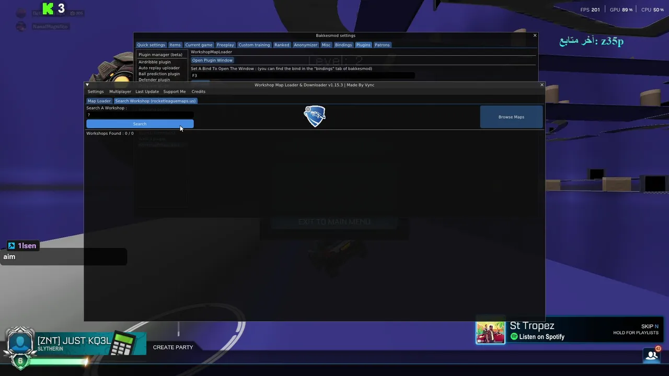The width and height of the screenshot is (669, 376).
Task: Click the St Tropez song title
Action: (x=532, y=326)
